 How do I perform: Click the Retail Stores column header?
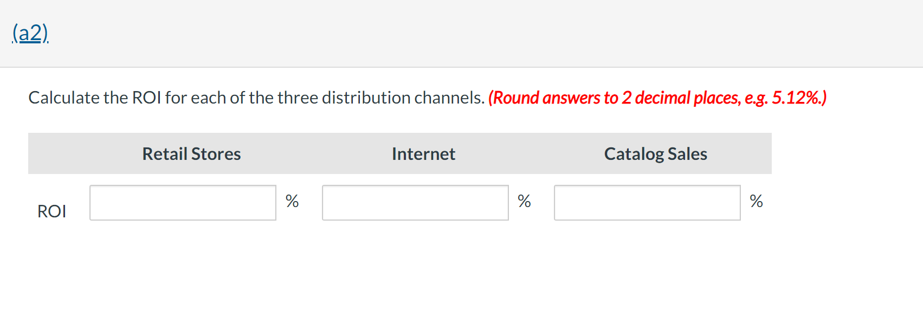[x=191, y=154]
